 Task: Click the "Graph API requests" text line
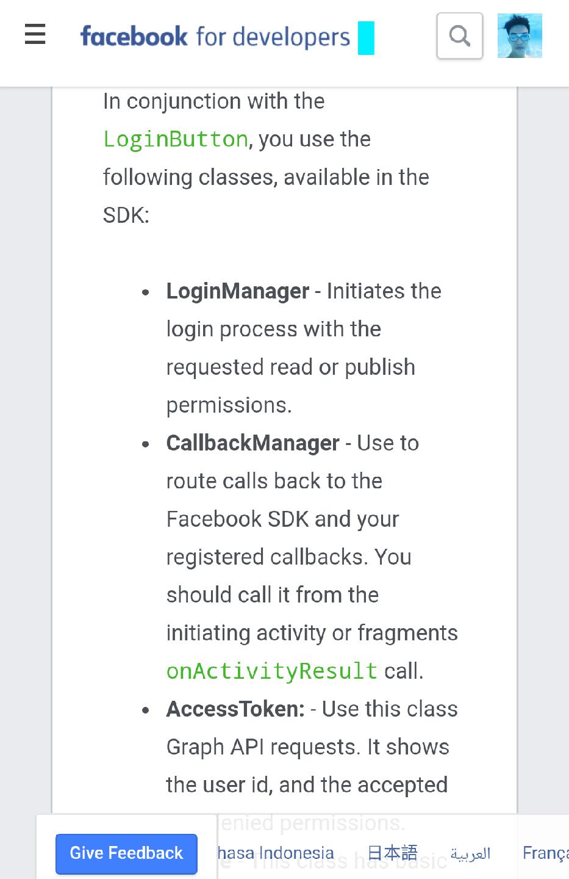[x=307, y=747]
